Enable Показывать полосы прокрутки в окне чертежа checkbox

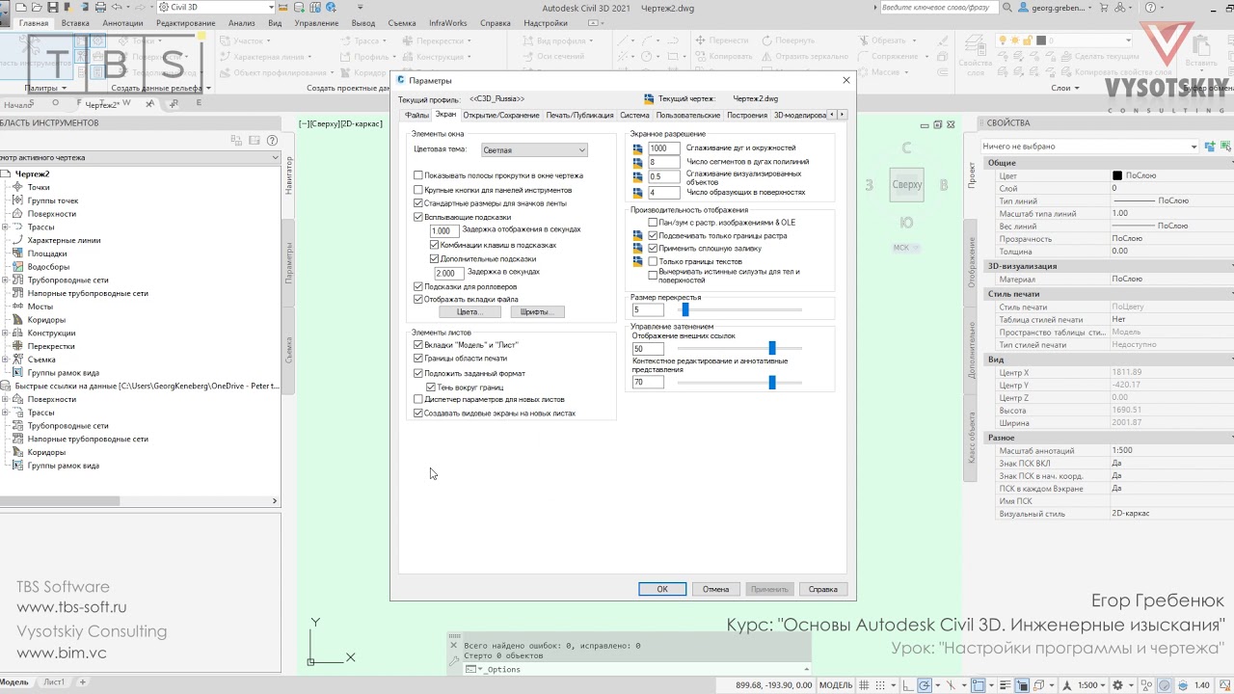417,175
